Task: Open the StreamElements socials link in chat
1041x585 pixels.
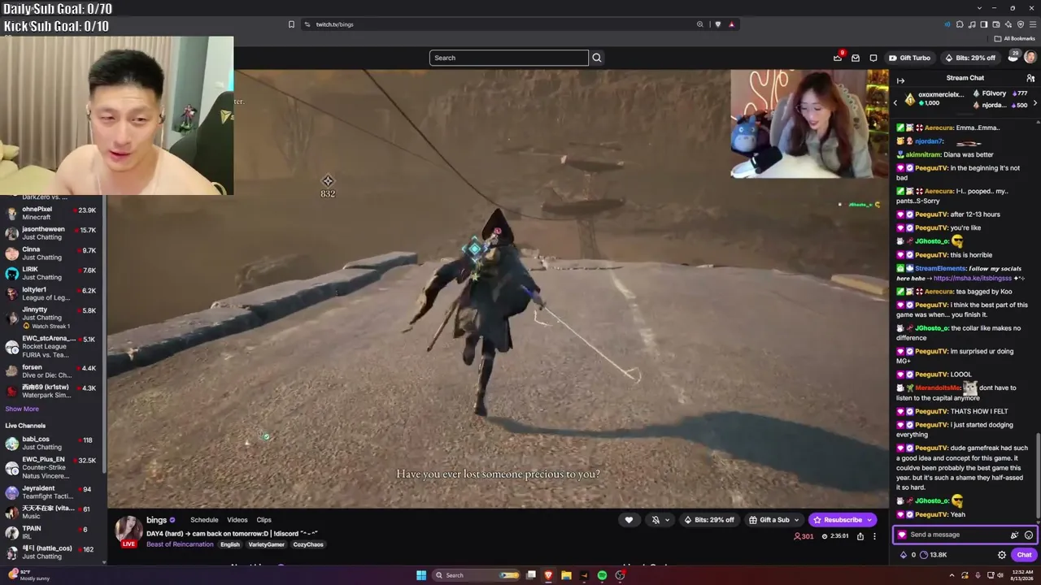Action: click(971, 278)
